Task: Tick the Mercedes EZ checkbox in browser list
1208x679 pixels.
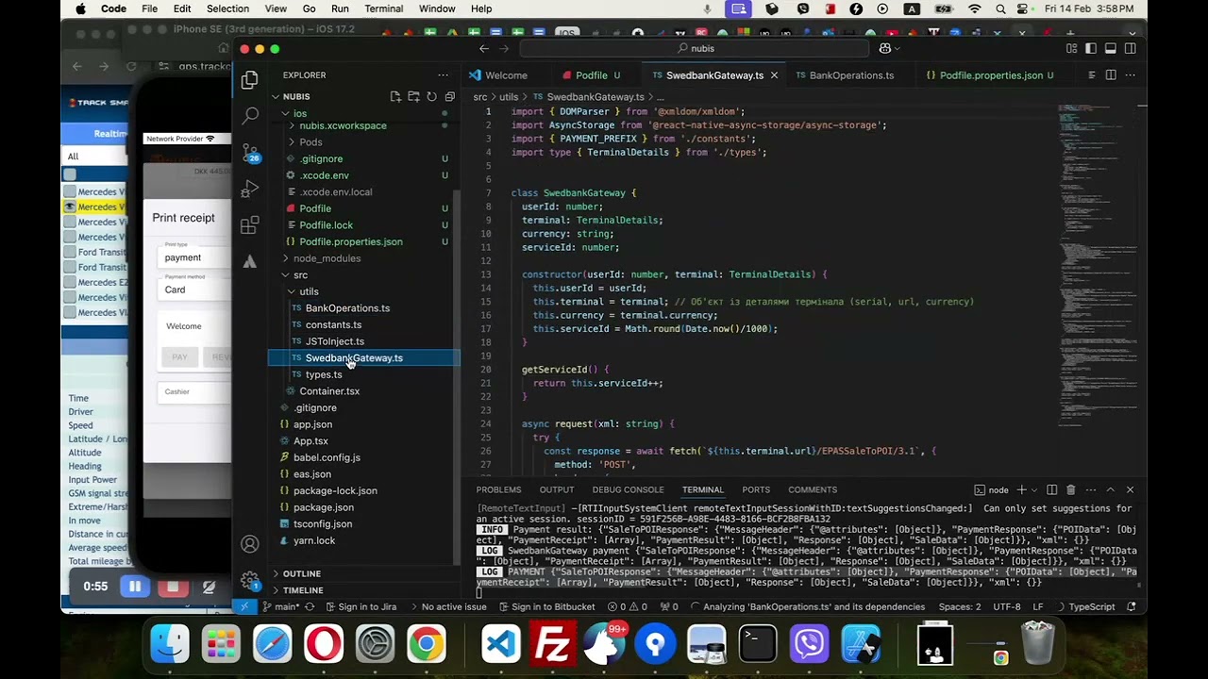Action: [x=69, y=283]
